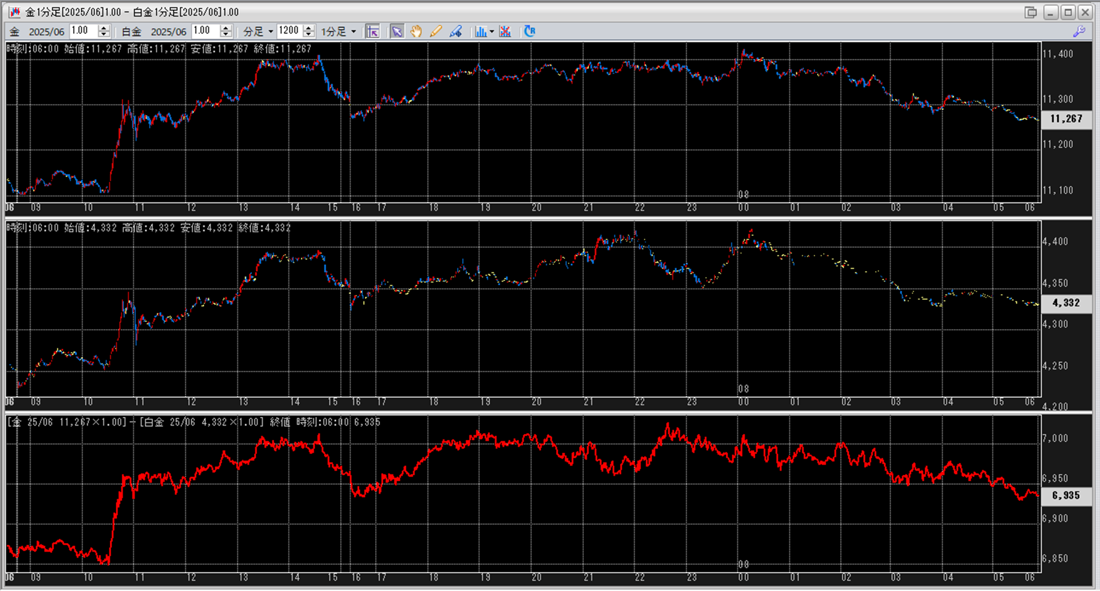Click the 11,267 gold price label
Viewport: 1100px width, 591px height.
coord(1066,119)
